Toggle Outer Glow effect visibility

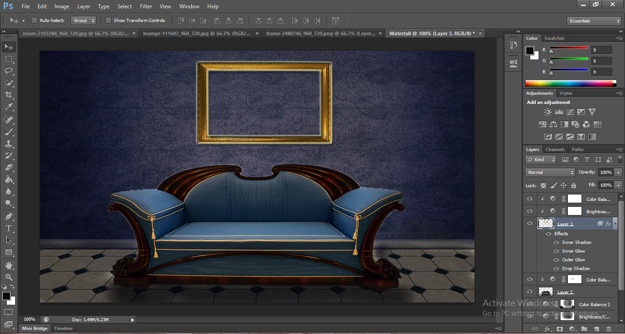556,260
